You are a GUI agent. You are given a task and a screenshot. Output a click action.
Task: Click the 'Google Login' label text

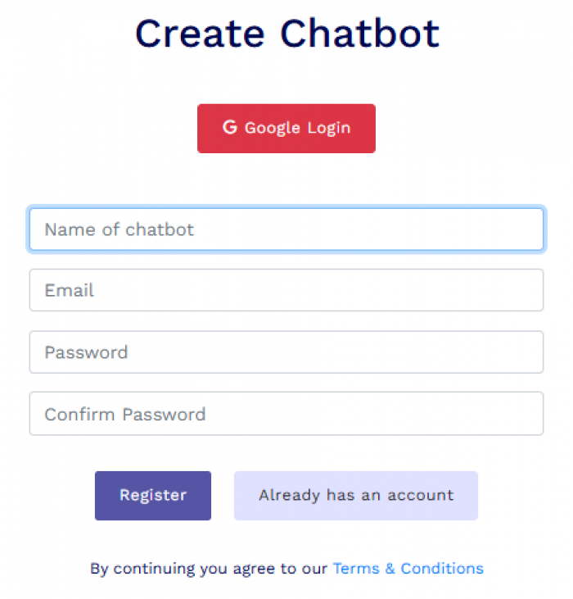[297, 128]
